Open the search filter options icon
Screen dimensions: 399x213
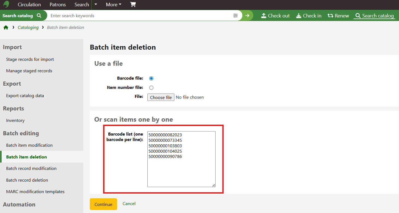pos(236,16)
